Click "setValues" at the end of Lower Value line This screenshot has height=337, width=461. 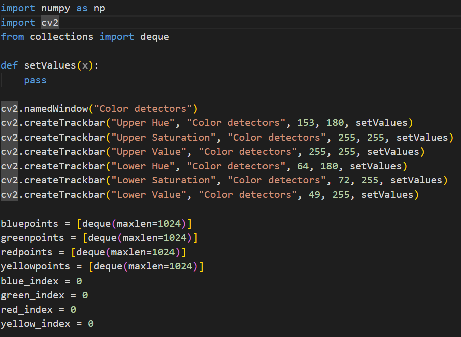click(x=387, y=194)
